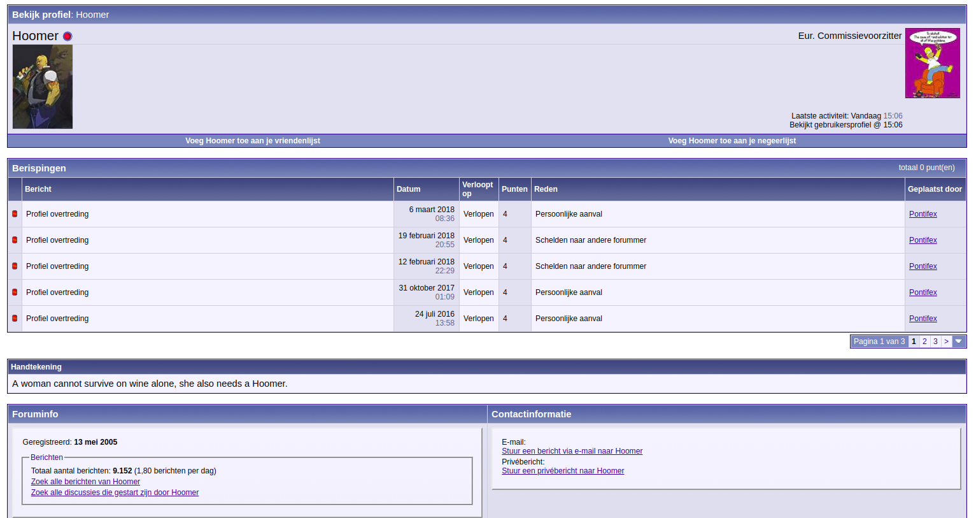Image resolution: width=976 pixels, height=518 pixels.
Task: Click the Homer Simpson avatar image
Action: click(x=932, y=63)
